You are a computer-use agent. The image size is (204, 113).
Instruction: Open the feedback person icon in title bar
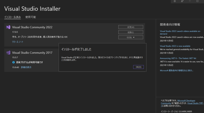click(182, 1)
